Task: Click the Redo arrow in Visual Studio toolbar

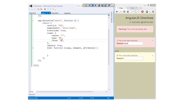Action: [41, 9]
